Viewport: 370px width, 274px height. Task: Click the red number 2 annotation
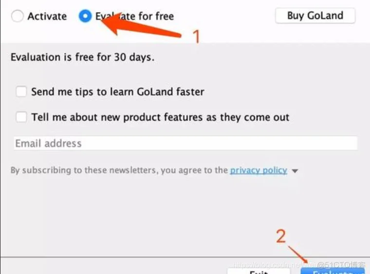[x=281, y=236]
